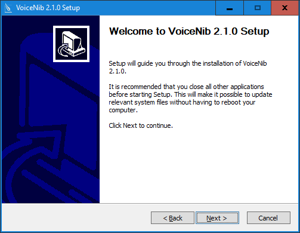Click the empty title bar area beside the title
The image size is (300, 233).
147,8
